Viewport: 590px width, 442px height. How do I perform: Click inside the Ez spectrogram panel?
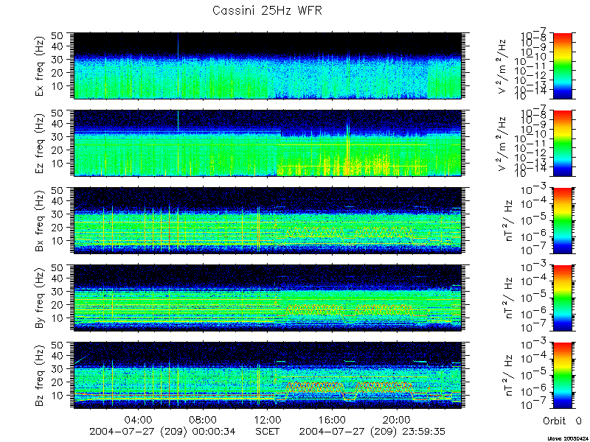tap(268, 143)
